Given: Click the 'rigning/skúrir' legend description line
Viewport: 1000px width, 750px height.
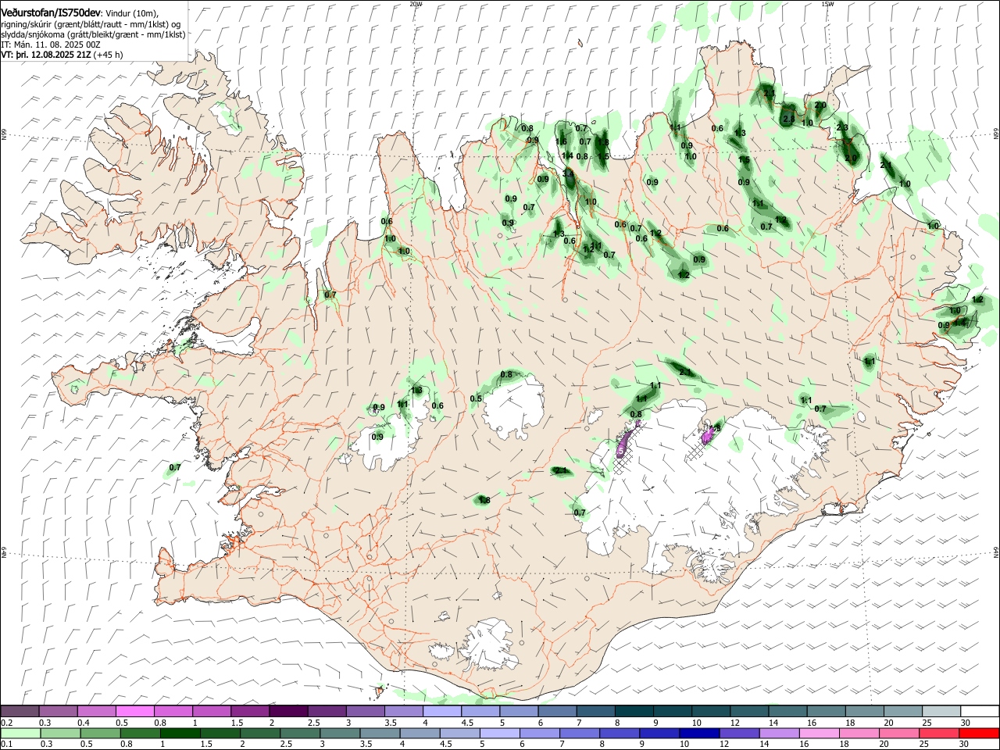Looking at the screenshot, I should coord(91,24).
